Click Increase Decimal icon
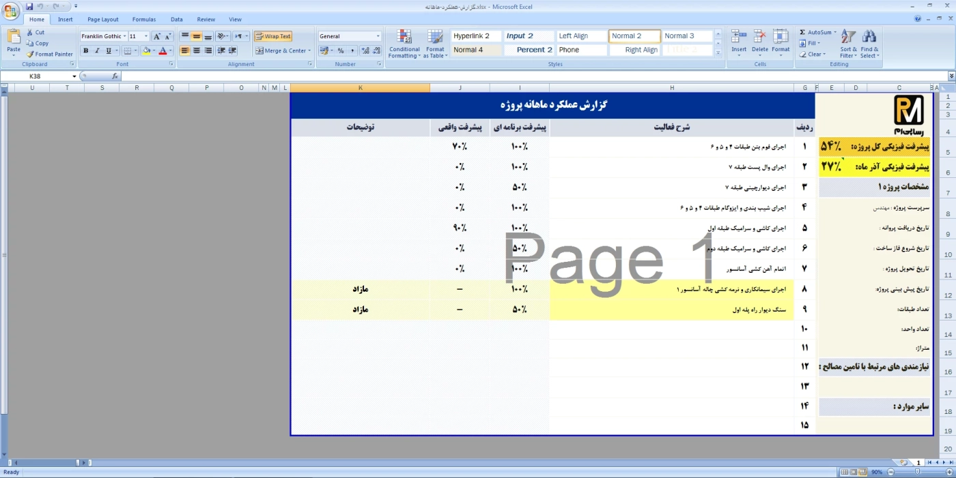The height and width of the screenshot is (478, 956). [365, 50]
